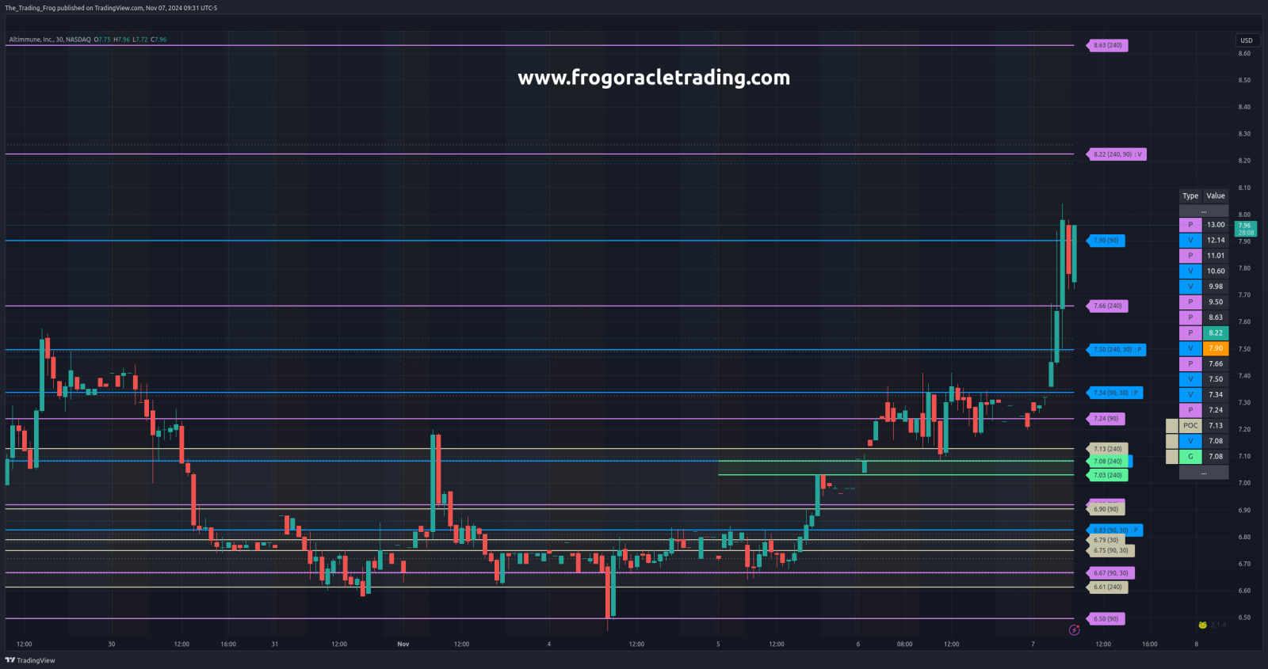This screenshot has height=669, width=1268.
Task: Select the 6.61 (240) level label
Action: [1108, 587]
